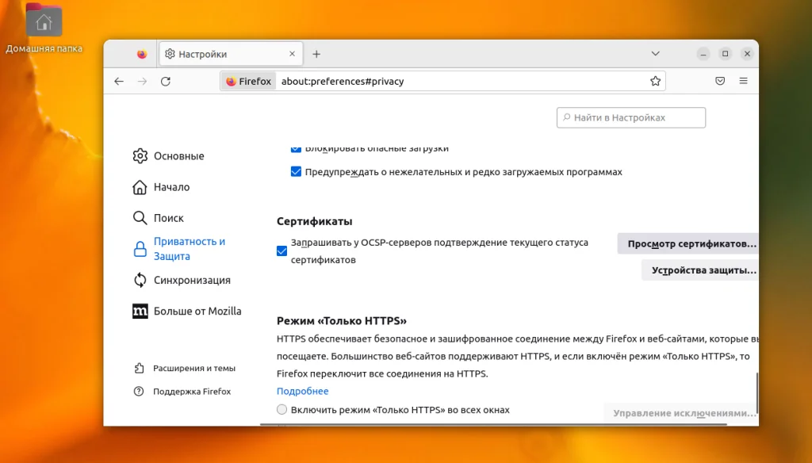Click inside the Найти в Настройках search field
This screenshot has width=812, height=463.
click(630, 117)
